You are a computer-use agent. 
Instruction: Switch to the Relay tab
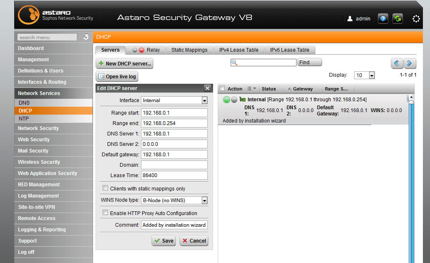point(146,50)
